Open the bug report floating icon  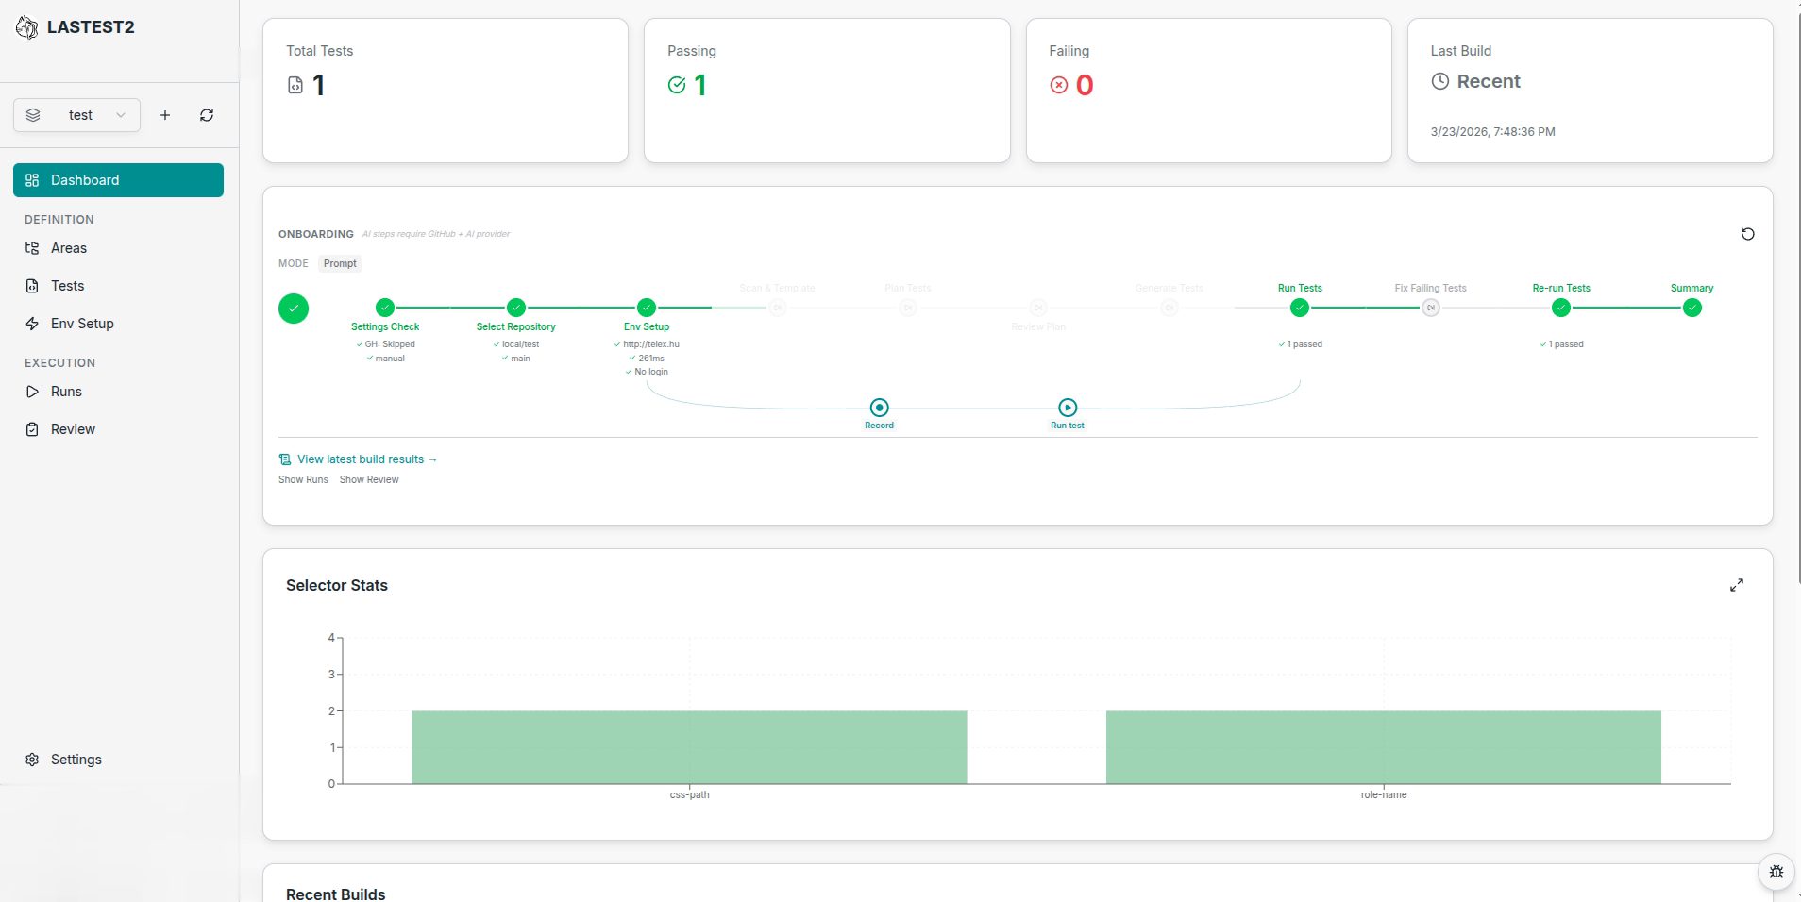click(x=1776, y=872)
